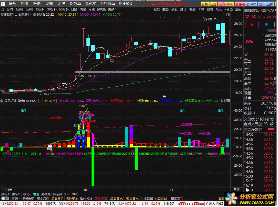Switch to 周线 weekly chart

[x=83, y=9]
